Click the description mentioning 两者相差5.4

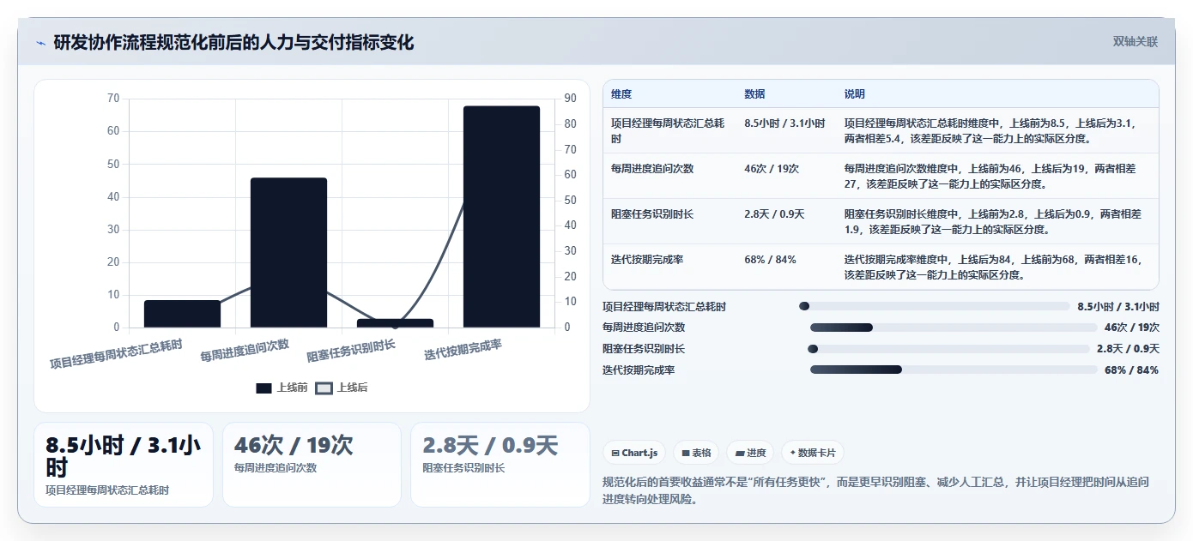pyautogui.click(x=996, y=130)
